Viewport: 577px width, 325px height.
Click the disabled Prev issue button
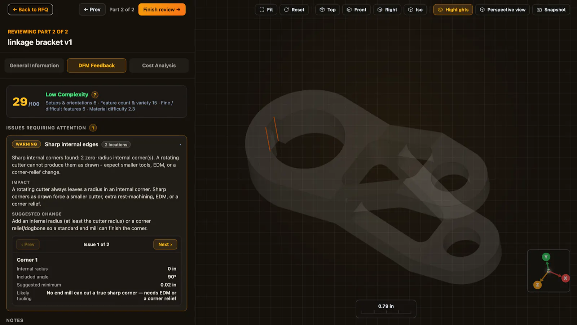point(28,244)
